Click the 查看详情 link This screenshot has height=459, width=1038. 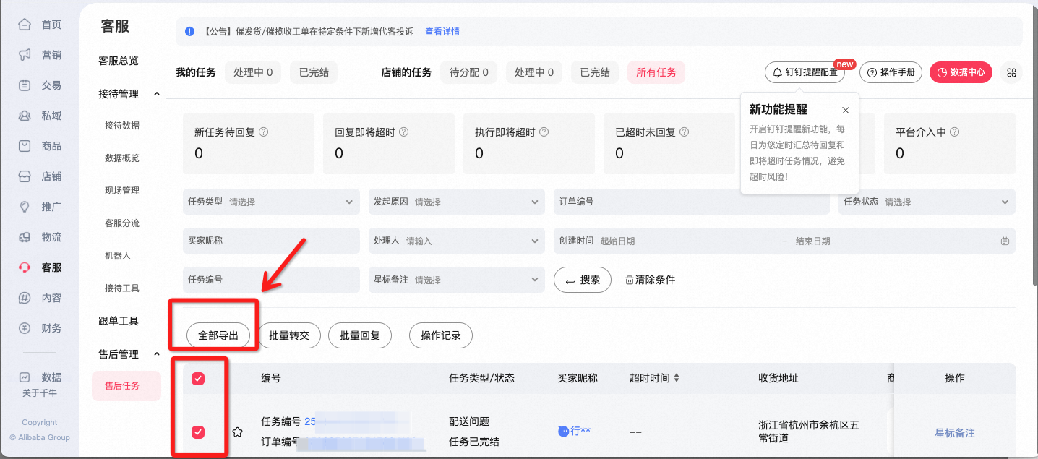[442, 32]
